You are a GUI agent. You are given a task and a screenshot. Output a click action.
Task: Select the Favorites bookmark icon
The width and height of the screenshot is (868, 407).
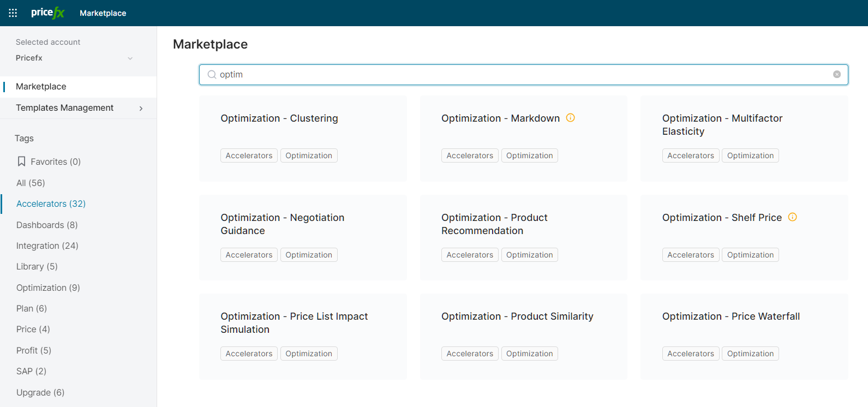point(22,161)
